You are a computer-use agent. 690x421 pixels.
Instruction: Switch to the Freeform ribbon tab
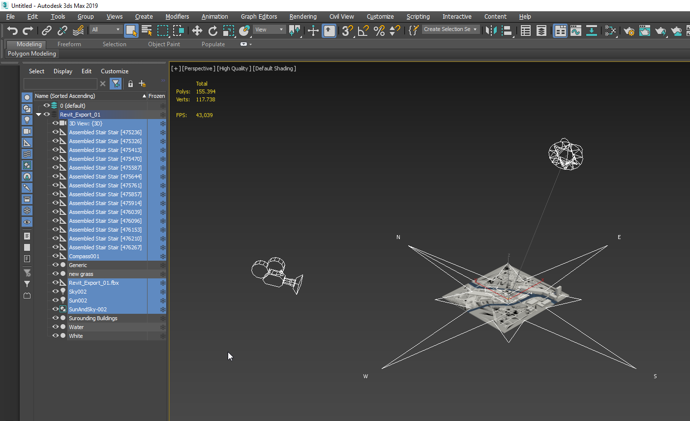(x=69, y=44)
